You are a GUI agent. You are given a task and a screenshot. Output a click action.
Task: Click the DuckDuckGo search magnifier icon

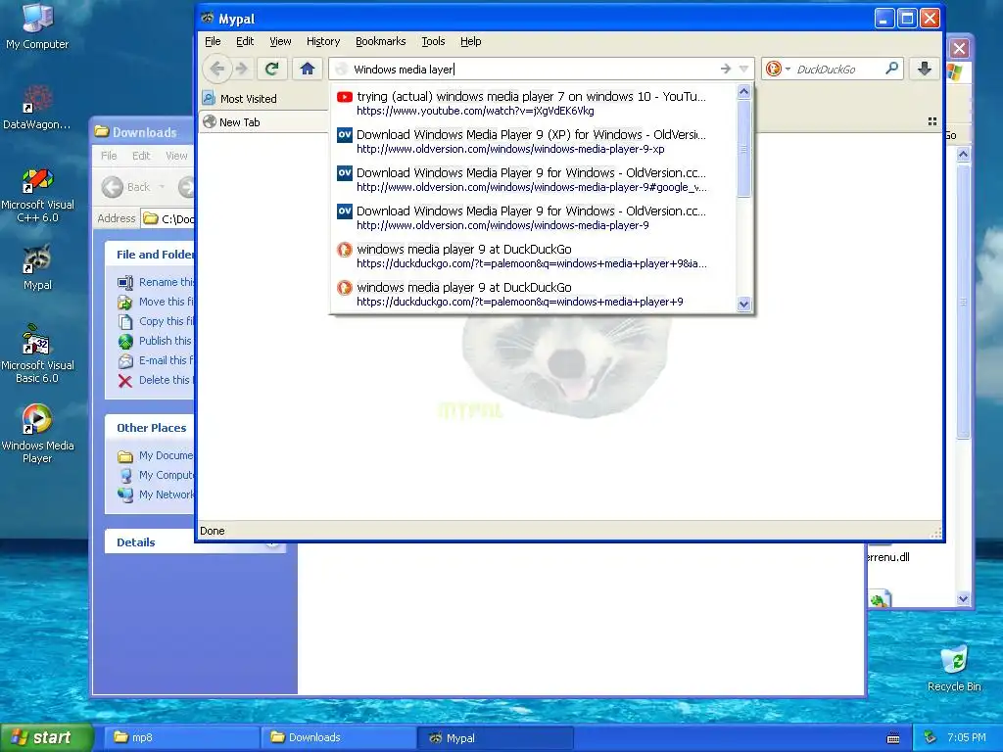tap(891, 69)
